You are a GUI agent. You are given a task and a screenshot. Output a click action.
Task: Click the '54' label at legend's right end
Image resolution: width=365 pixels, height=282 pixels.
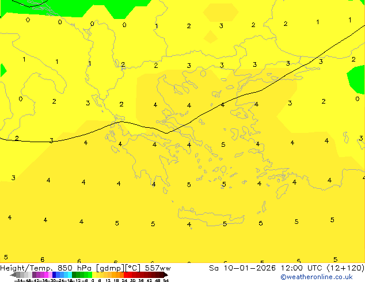pos(166,280)
